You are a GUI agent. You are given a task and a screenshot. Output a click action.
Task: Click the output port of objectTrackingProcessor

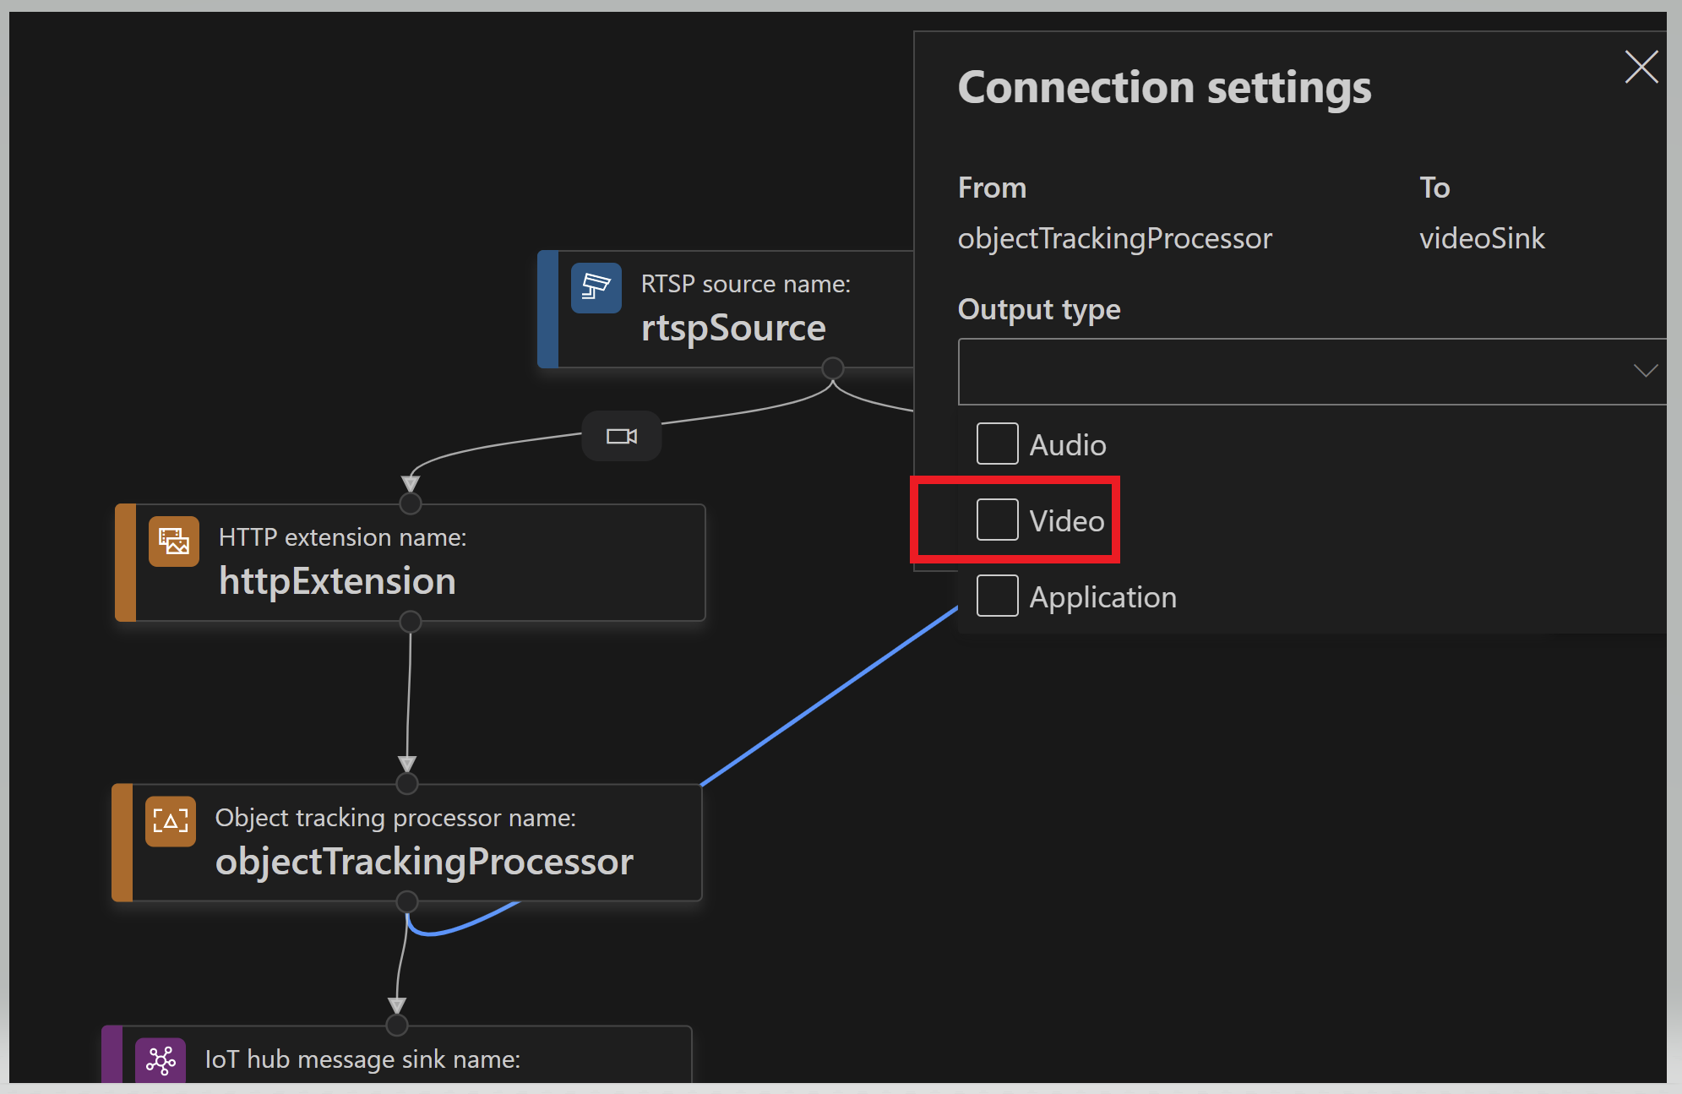click(x=406, y=901)
